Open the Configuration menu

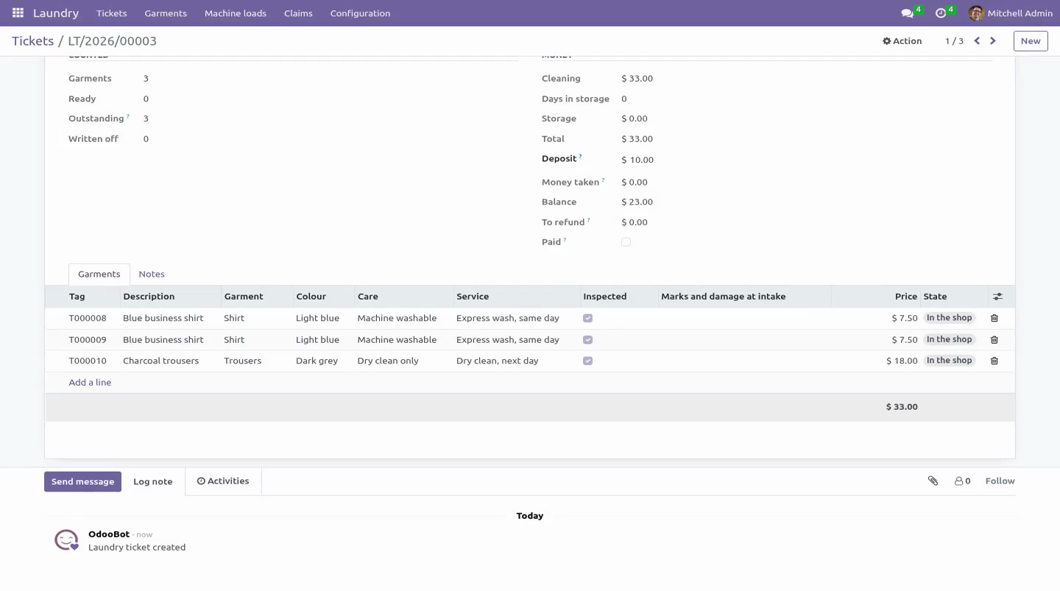[x=360, y=13]
